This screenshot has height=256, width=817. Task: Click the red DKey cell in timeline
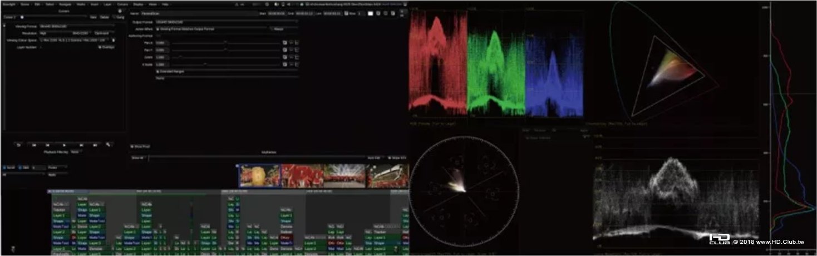286,237
